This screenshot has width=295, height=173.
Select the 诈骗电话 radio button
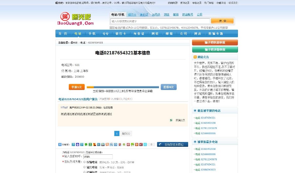tap(85, 162)
